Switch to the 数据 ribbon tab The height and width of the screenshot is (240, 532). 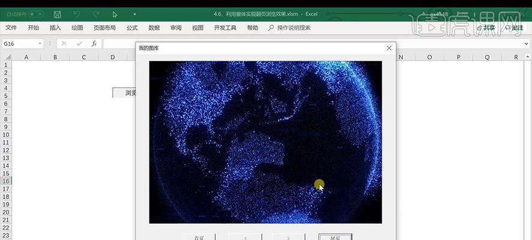(x=154, y=28)
